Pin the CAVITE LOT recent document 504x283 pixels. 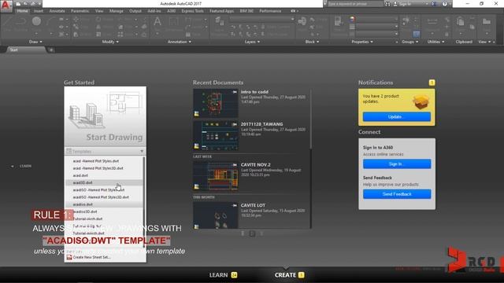click(x=235, y=205)
